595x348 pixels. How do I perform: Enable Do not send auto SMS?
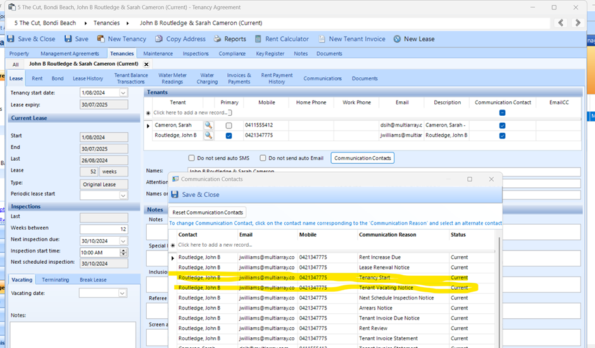coord(192,158)
